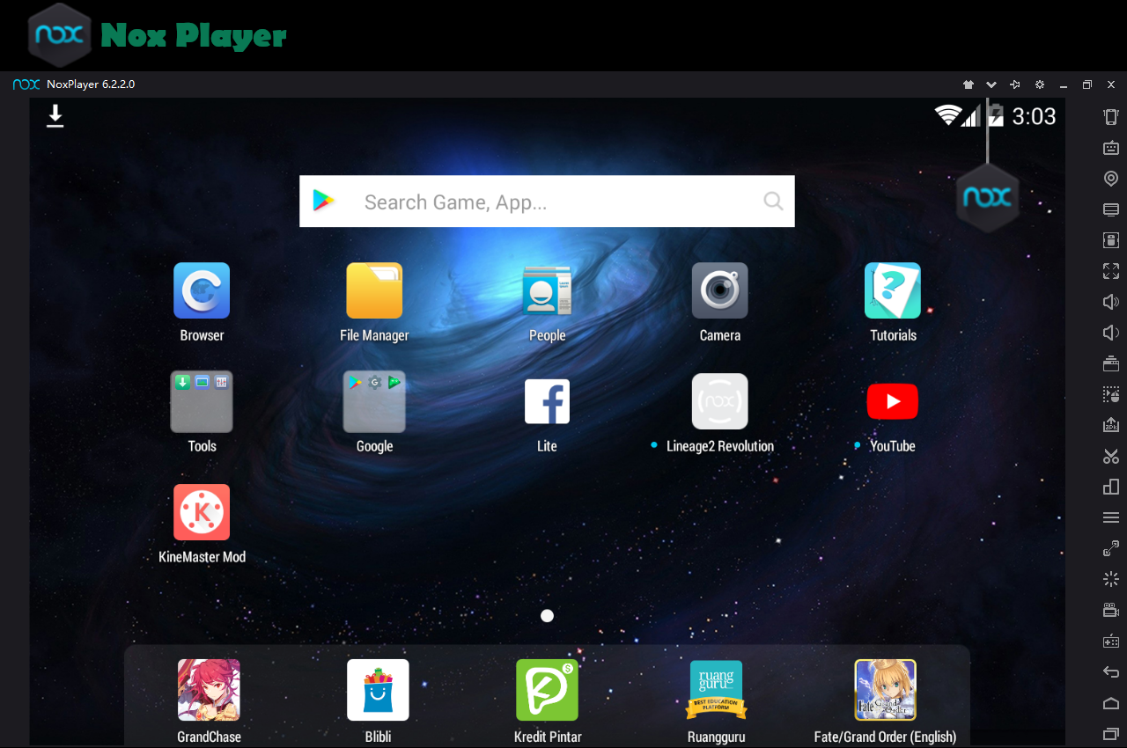
Task: Open Kredit Pintar from the dock
Action: (x=547, y=691)
